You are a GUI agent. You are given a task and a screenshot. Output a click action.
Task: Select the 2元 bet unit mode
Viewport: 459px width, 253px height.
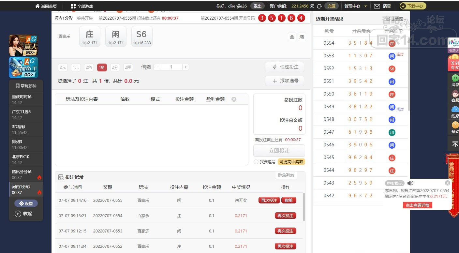pyautogui.click(x=63, y=67)
